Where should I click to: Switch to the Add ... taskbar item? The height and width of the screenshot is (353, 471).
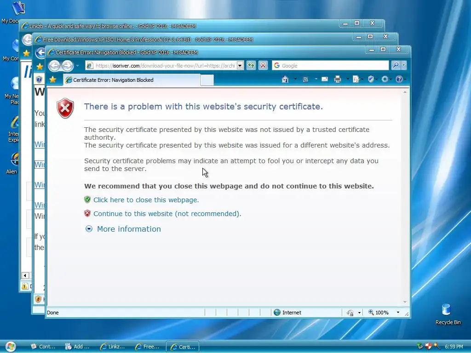click(77, 347)
